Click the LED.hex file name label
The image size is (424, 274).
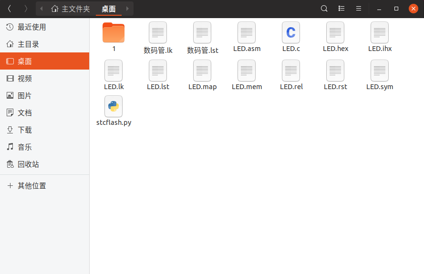tap(335, 49)
